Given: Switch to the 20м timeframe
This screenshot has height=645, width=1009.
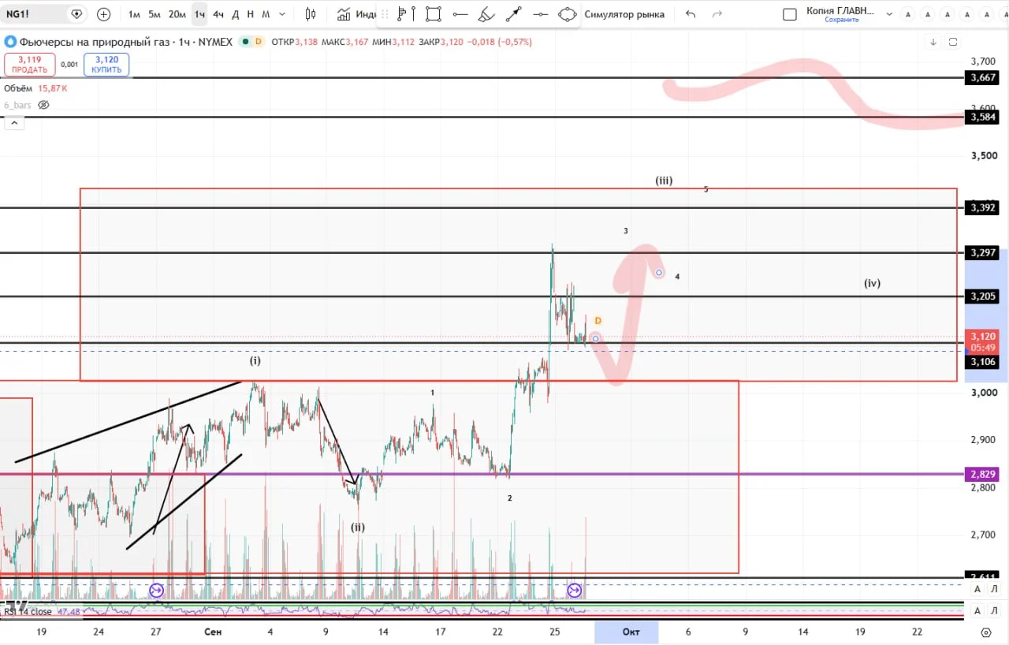Looking at the screenshot, I should point(177,14).
